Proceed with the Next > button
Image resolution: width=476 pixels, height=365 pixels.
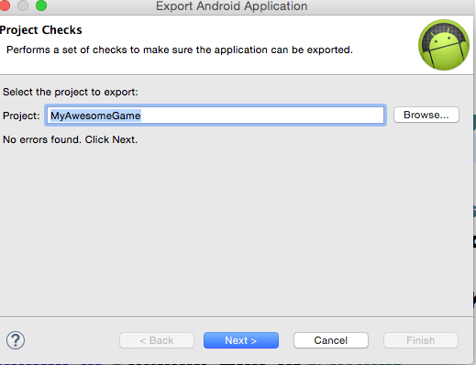point(241,340)
